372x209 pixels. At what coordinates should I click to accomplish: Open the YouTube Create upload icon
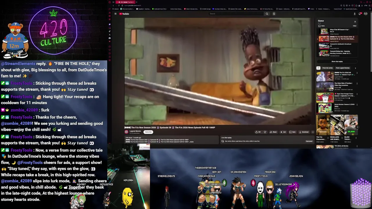[355, 14]
